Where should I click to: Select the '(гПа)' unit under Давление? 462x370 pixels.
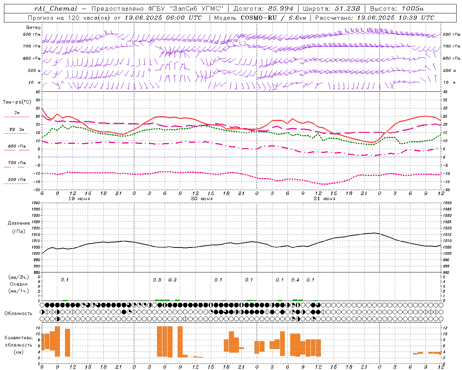(x=19, y=232)
